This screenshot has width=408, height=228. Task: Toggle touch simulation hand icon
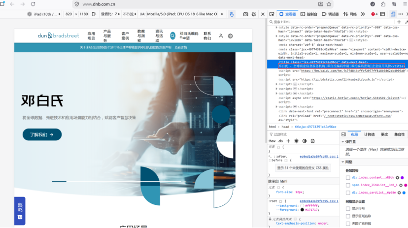click(x=232, y=14)
